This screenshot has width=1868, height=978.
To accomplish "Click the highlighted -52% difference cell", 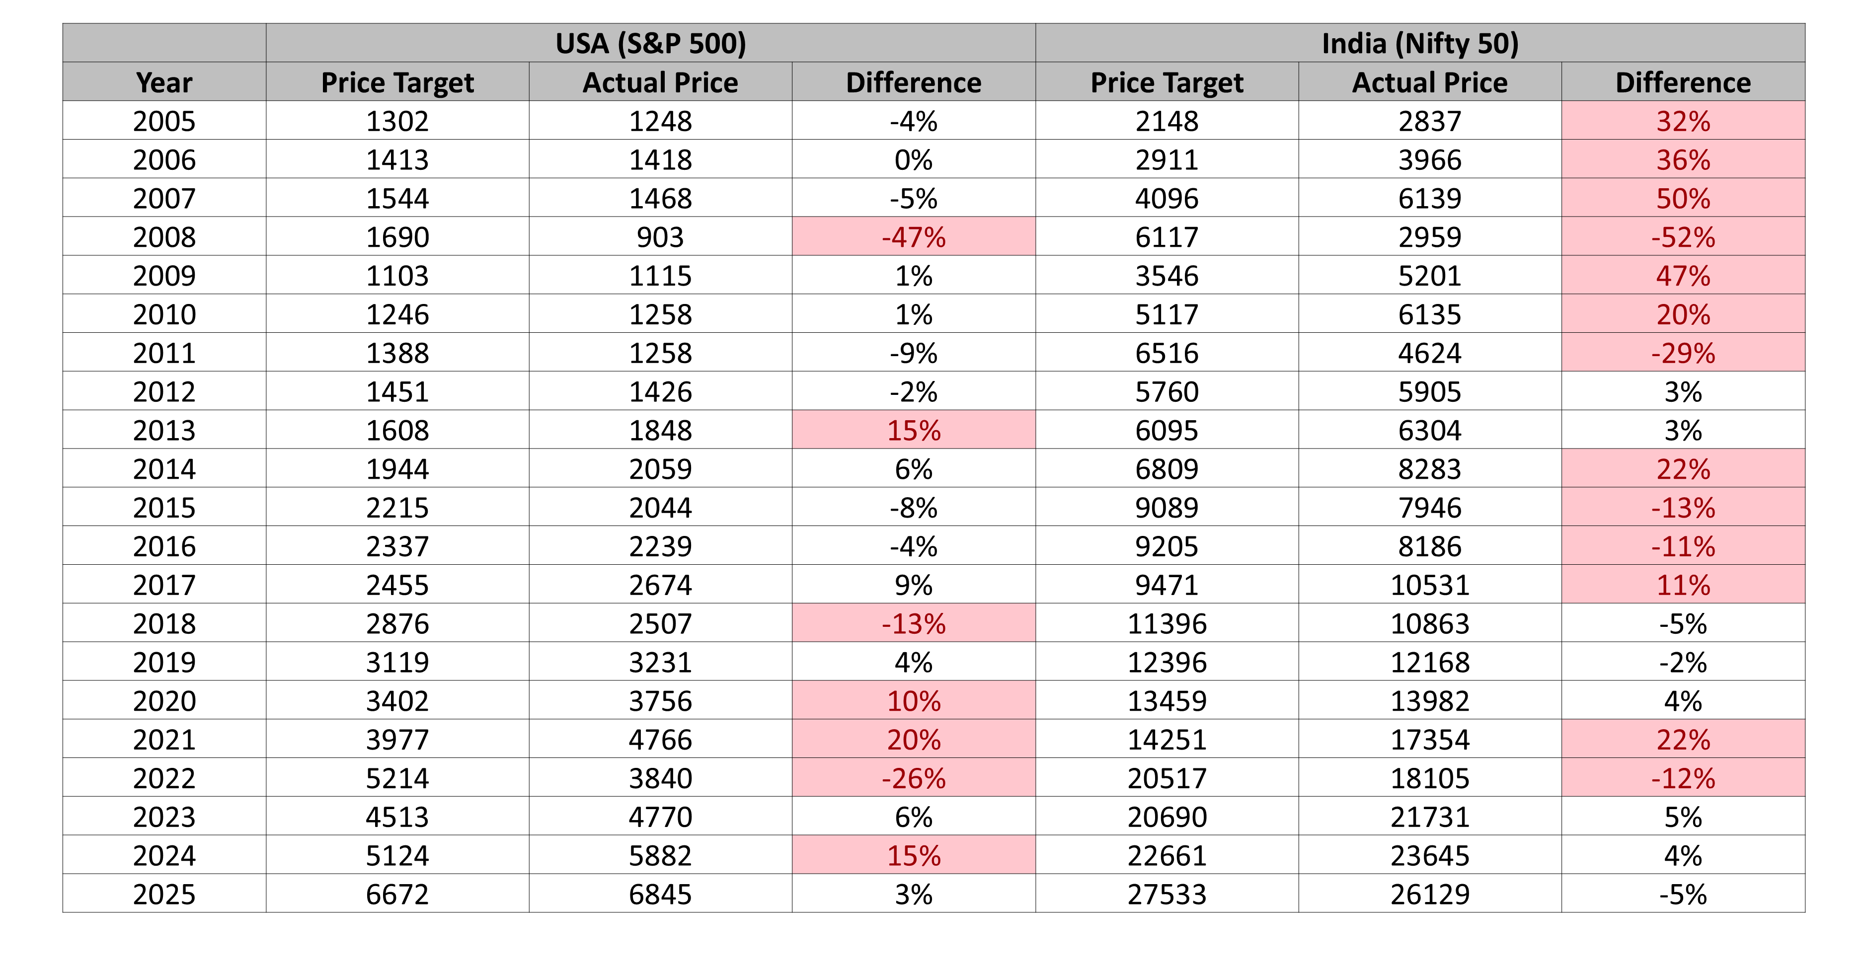I will point(1682,237).
